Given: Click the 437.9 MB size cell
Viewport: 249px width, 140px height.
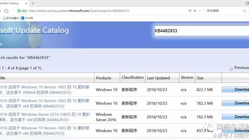Looking at the screenshot, I should 205,131.
